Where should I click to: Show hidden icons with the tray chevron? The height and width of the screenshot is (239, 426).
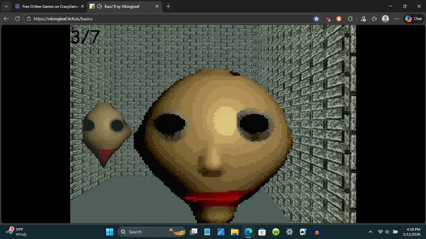[370, 232]
